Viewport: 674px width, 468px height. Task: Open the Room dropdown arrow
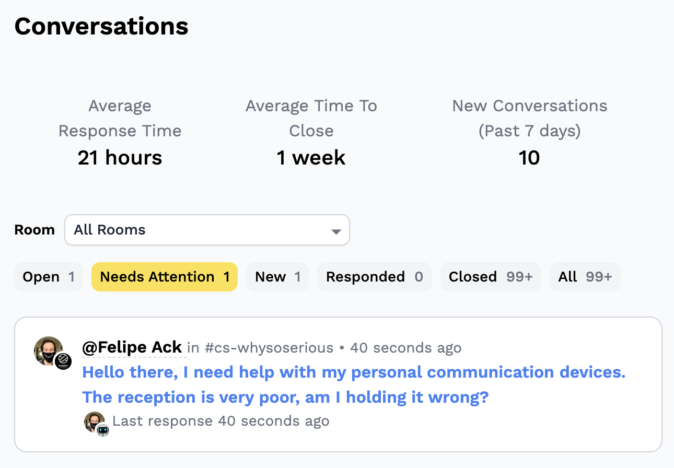coord(336,231)
